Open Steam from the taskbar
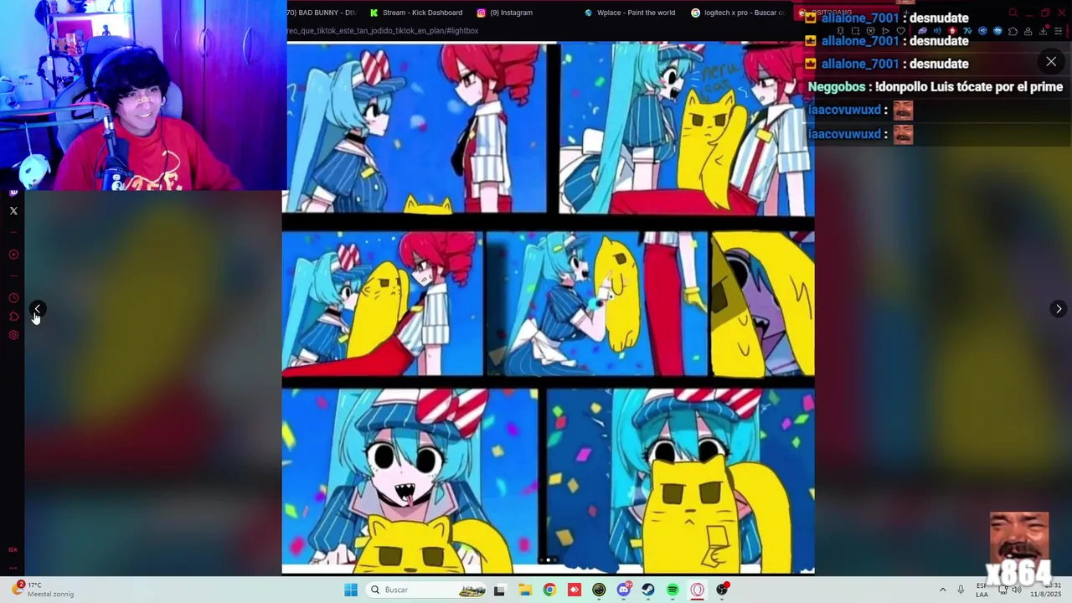The image size is (1072, 603). coord(648,590)
